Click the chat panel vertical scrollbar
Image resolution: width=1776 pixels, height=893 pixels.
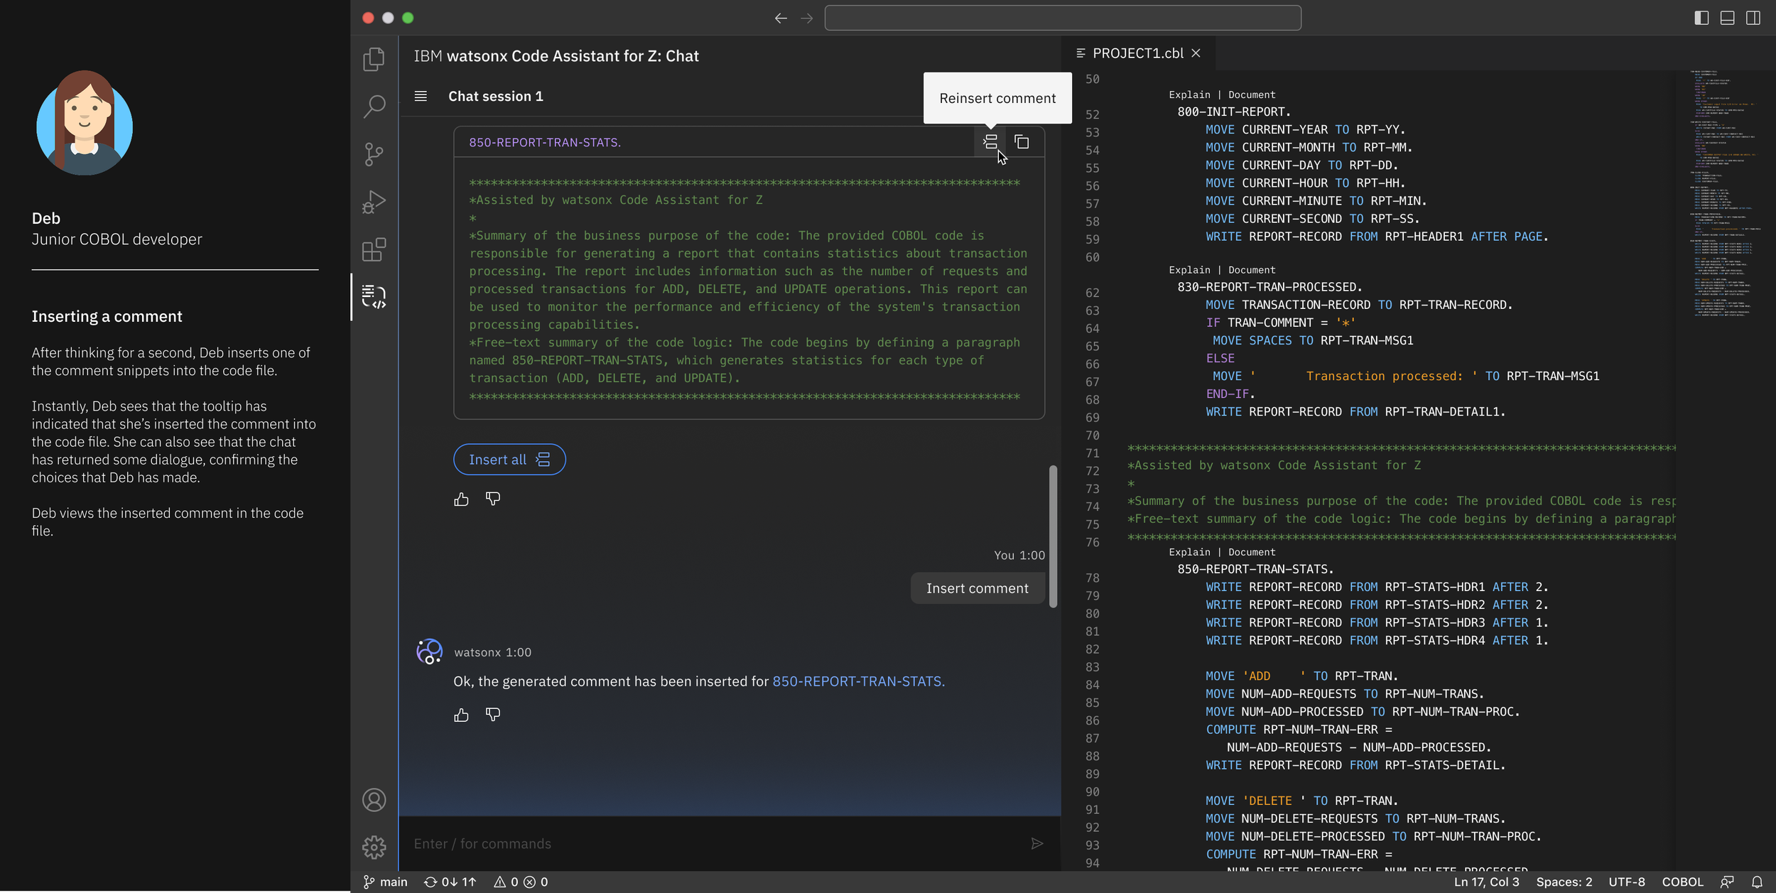click(1053, 536)
